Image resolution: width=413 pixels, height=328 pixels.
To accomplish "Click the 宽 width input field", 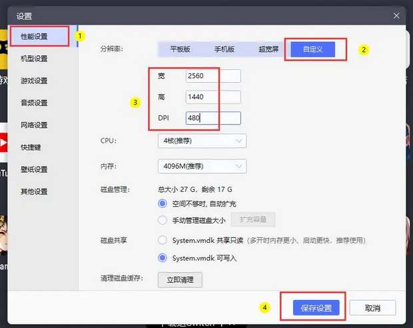I will tap(212, 76).
